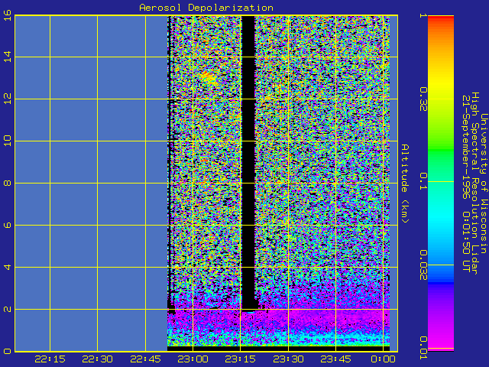
Task: Select the 22:30 time axis label
Action: [x=97, y=359]
